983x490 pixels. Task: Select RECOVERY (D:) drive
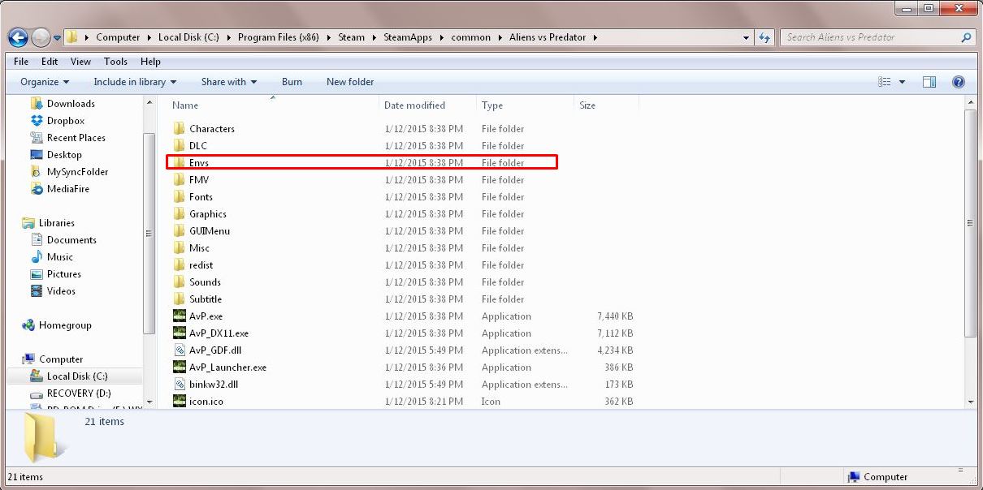tap(79, 393)
